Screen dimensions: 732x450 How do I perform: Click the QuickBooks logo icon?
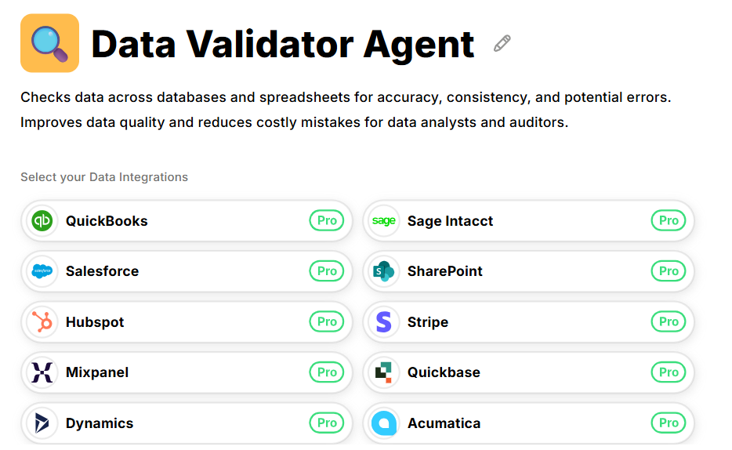pos(42,220)
